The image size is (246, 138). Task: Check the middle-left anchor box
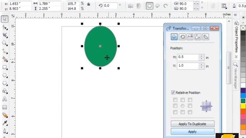(x=175, y=106)
